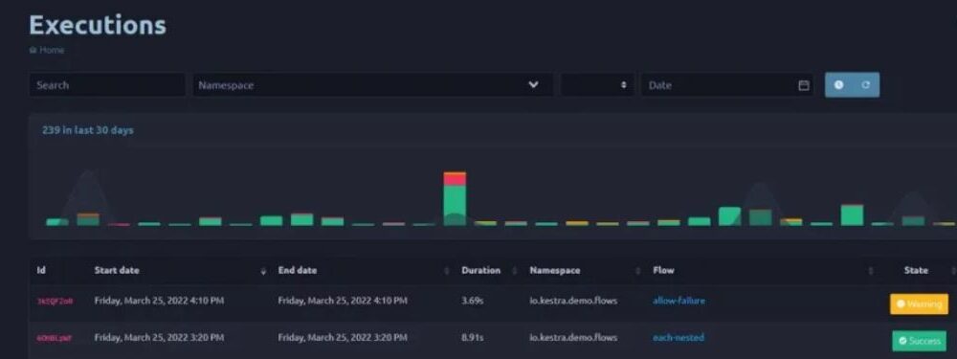The height and width of the screenshot is (359, 957).
Task: Click the Search input field
Action: point(107,85)
